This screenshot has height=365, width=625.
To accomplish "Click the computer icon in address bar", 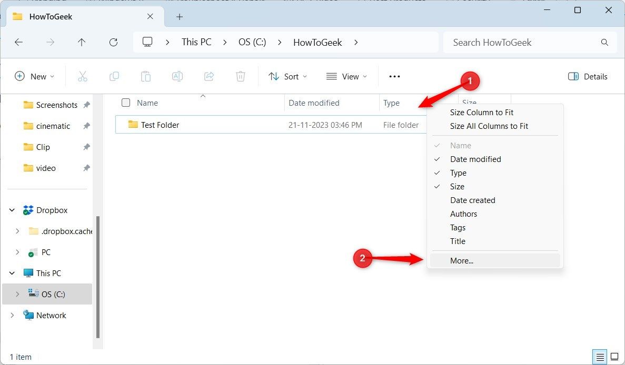I will [x=147, y=42].
